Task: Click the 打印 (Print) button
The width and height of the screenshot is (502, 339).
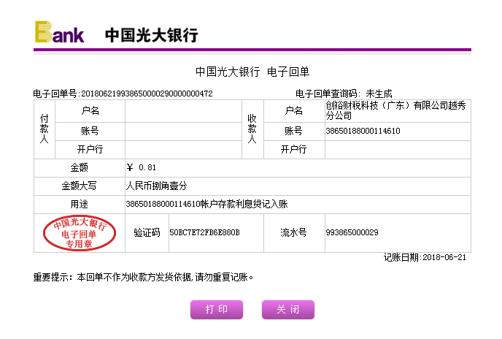Action: point(217,310)
